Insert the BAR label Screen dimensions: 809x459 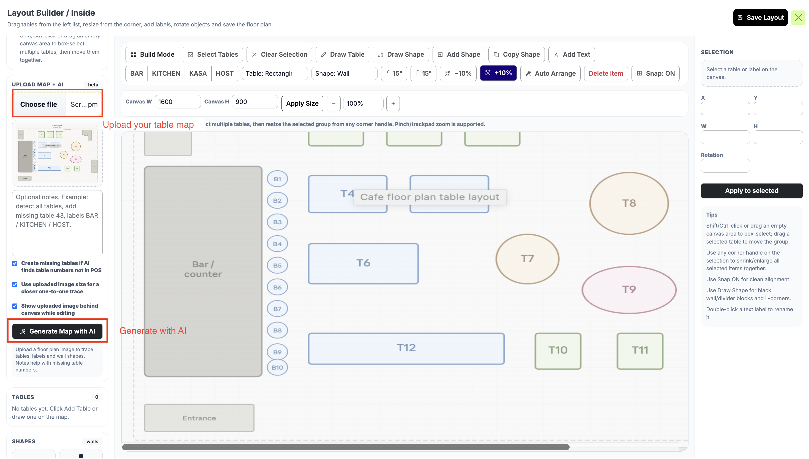click(136, 73)
